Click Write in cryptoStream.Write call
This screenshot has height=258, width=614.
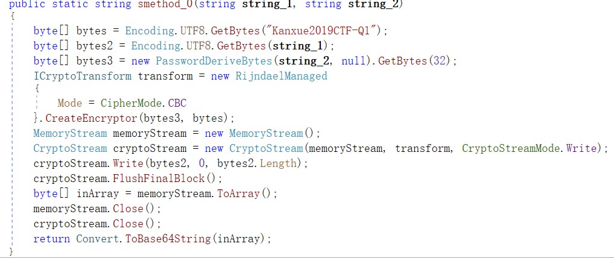click(x=128, y=163)
